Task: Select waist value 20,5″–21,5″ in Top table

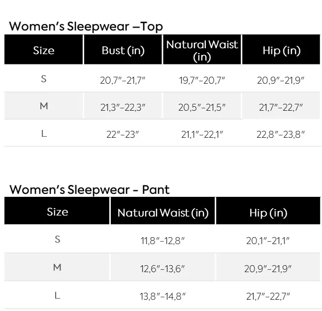Action: coord(202,108)
